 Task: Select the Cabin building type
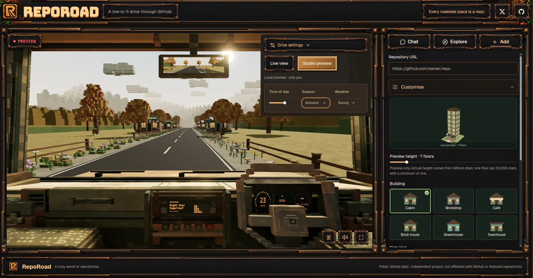410,201
